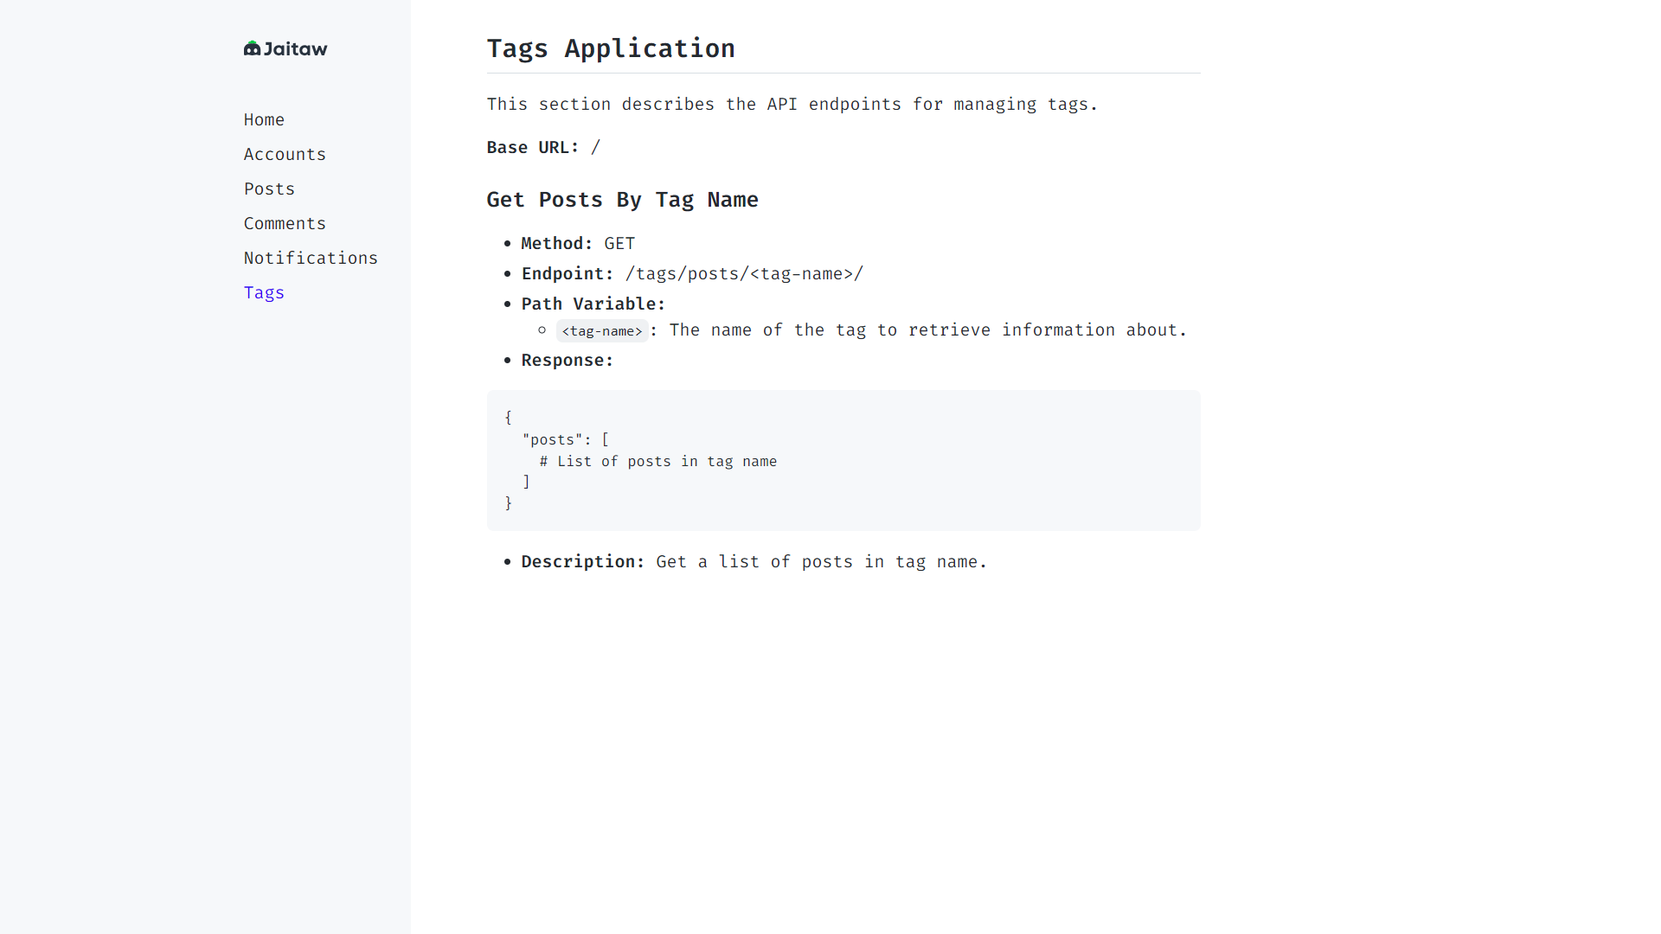This screenshot has width=1661, height=934.
Task: Click the Path Variable: label
Action: pos(593,304)
